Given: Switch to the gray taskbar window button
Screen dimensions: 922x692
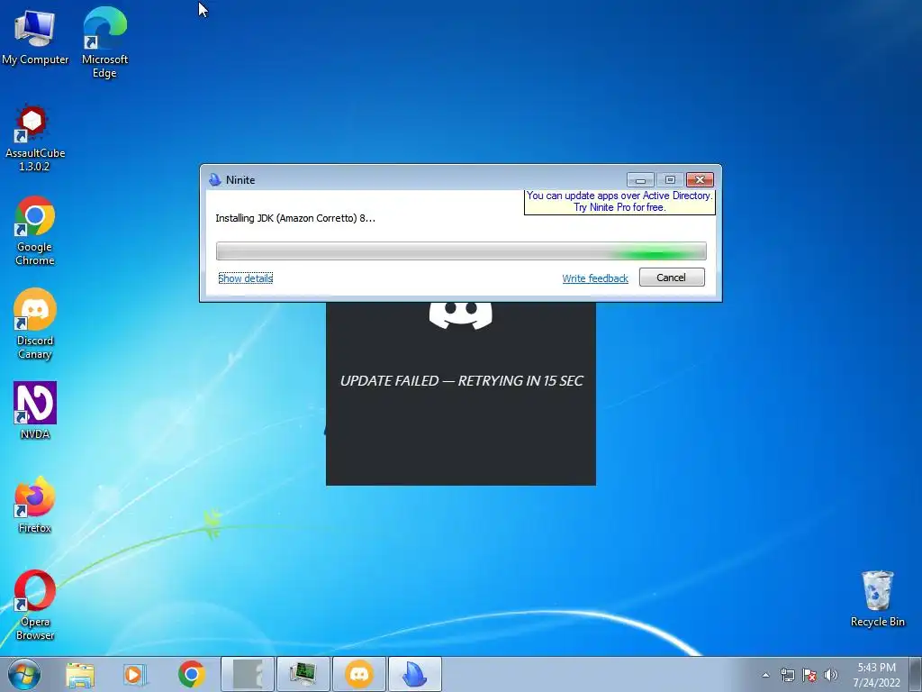Looking at the screenshot, I should pyautogui.click(x=248, y=674).
